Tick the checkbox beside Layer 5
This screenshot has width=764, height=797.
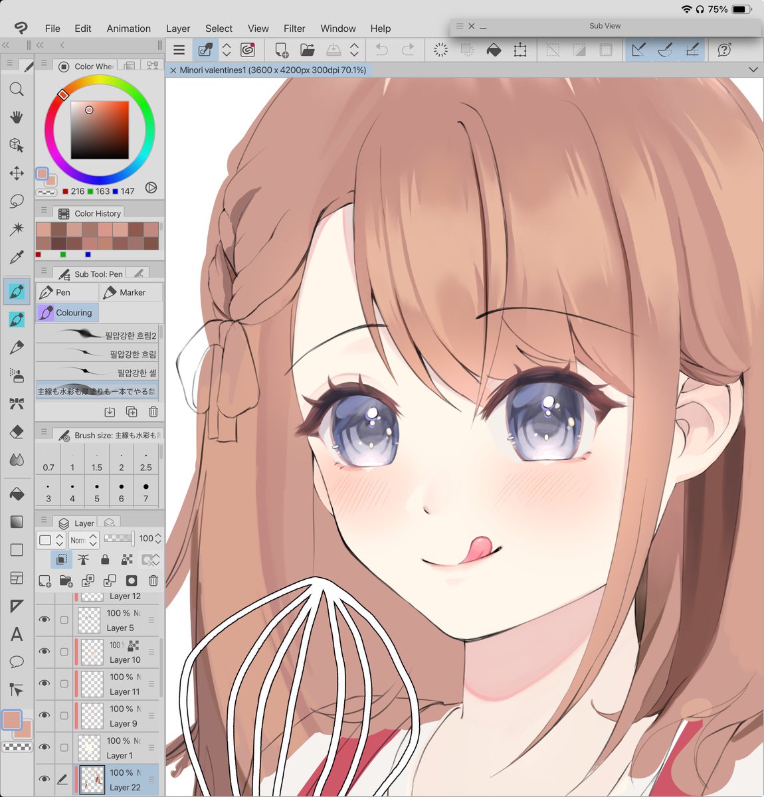(x=64, y=620)
